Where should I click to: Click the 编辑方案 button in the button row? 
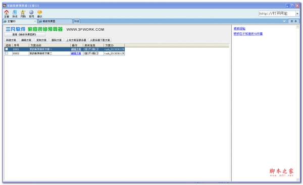26,40
